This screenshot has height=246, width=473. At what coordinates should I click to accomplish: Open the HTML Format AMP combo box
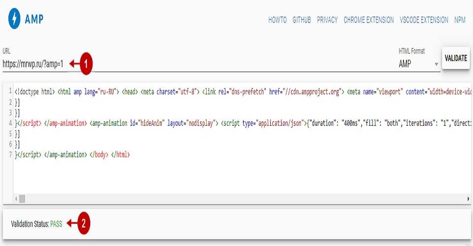click(414, 64)
